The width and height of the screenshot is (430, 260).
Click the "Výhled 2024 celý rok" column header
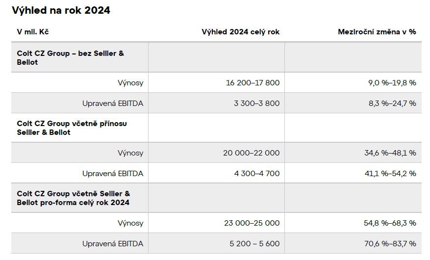[240, 32]
